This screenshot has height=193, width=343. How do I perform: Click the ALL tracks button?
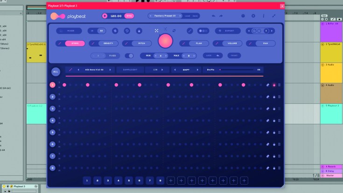click(x=56, y=71)
